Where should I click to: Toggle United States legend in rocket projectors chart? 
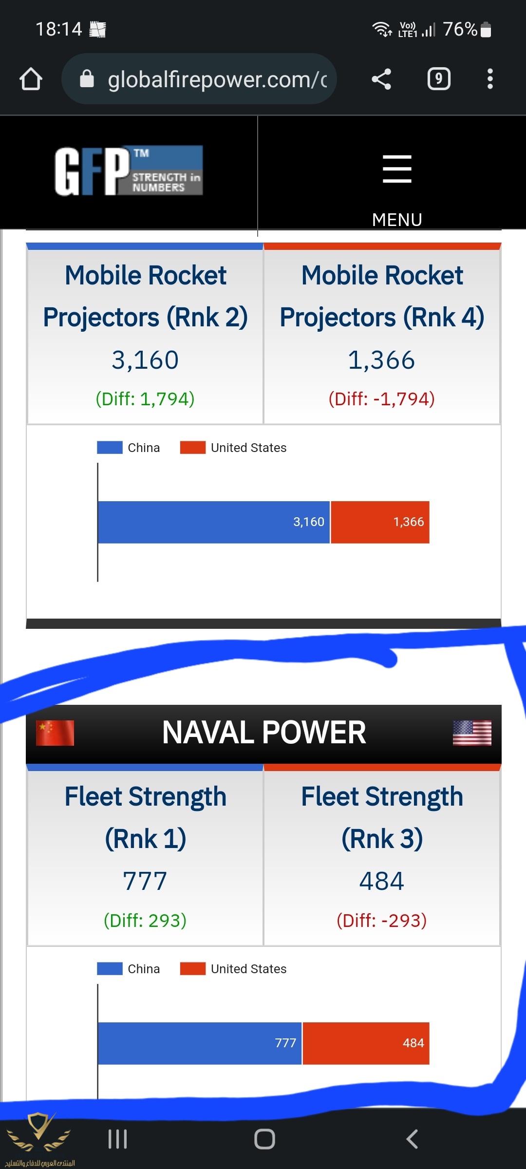(233, 448)
